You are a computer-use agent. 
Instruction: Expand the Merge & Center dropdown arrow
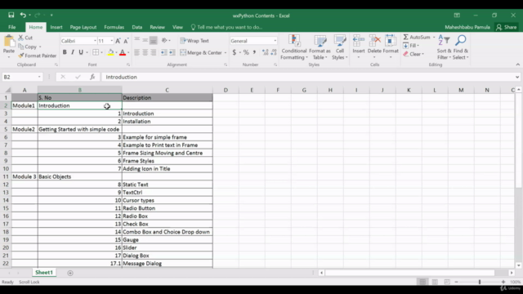pyautogui.click(x=226, y=52)
